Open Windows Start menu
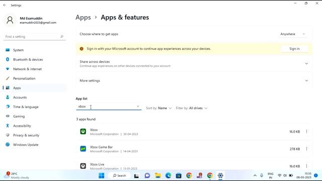The height and width of the screenshot is (181, 322). click(102, 175)
